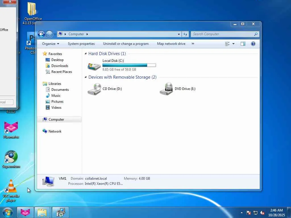The width and height of the screenshot is (291, 218).
Task: Click Hard Disk Drives (1) header
Action: [107, 54]
